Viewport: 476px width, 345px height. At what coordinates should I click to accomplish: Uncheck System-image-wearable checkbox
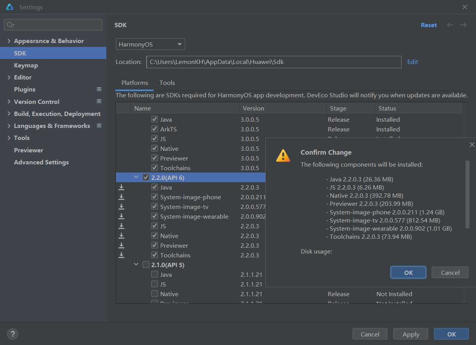tap(154, 216)
